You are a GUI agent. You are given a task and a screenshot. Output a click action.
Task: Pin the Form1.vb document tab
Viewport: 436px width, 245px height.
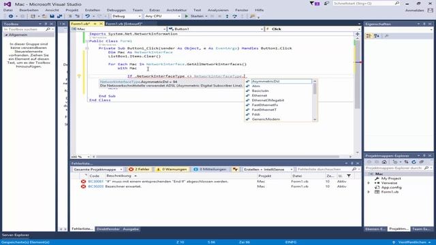pos(95,24)
